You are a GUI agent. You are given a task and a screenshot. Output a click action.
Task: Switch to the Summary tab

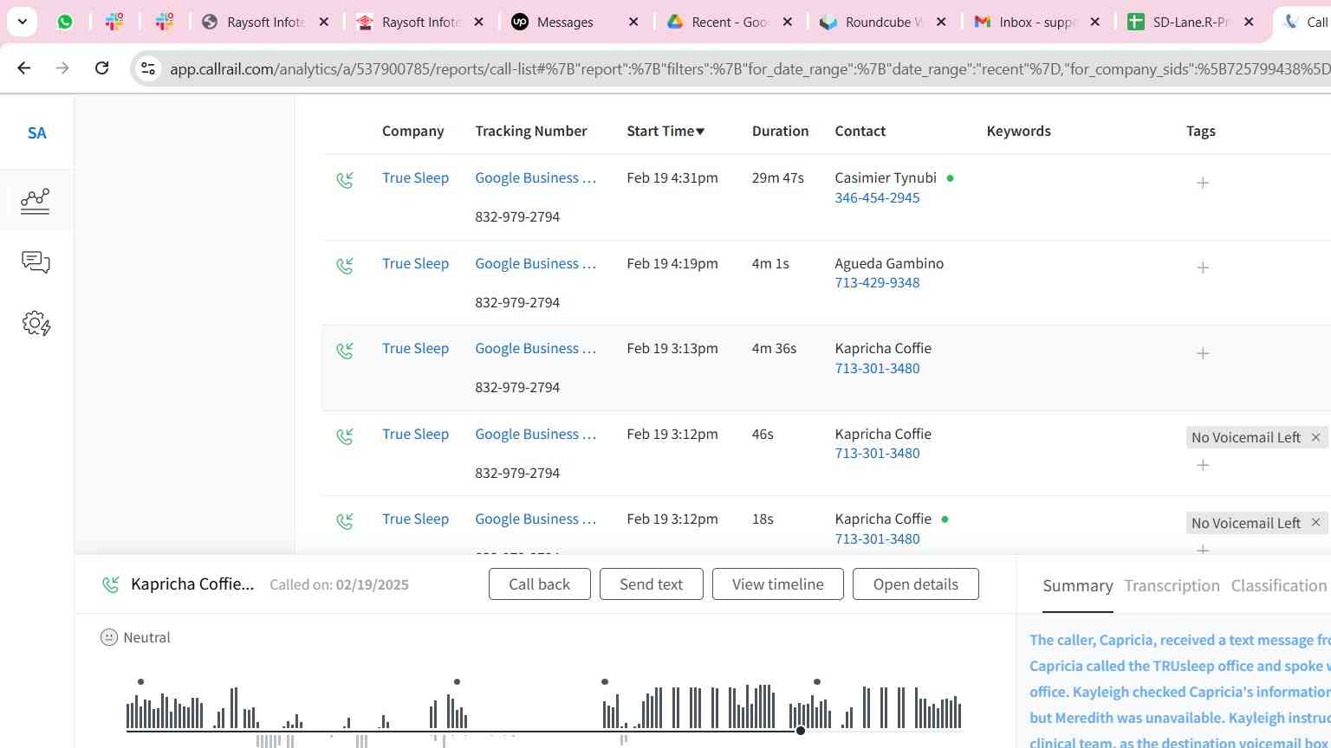click(1077, 586)
